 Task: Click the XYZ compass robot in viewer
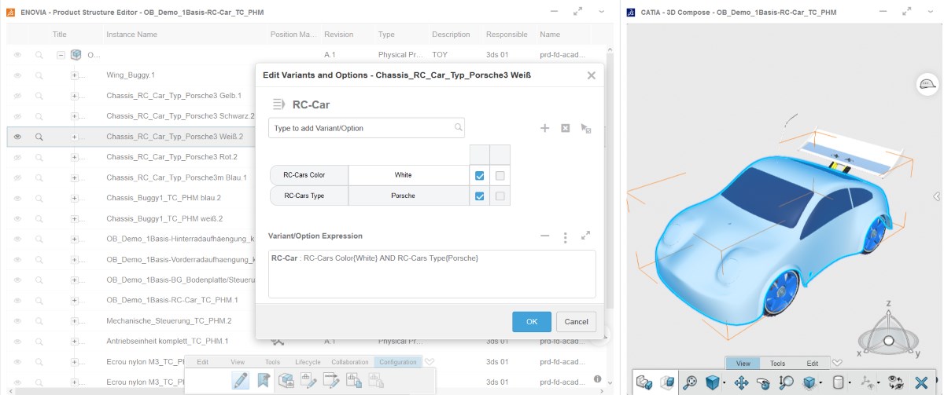click(x=889, y=334)
